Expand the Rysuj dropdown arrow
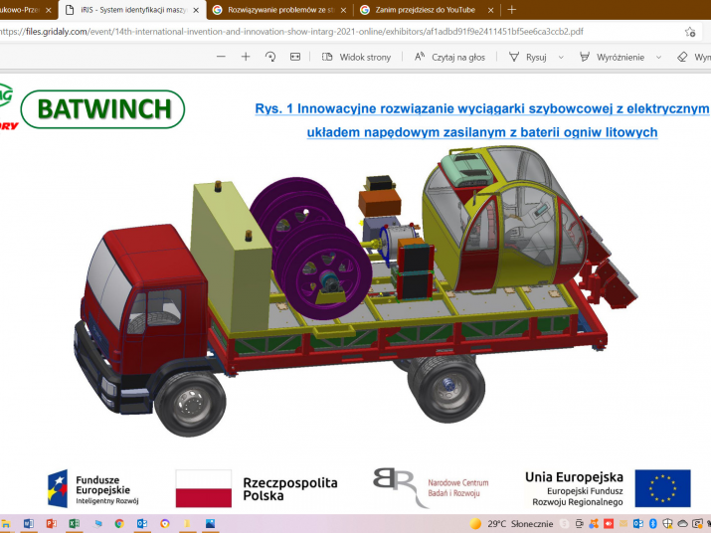 tap(561, 57)
